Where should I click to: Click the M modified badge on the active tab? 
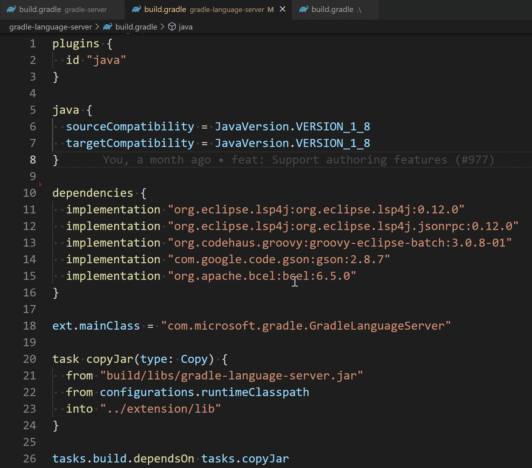[x=270, y=10]
